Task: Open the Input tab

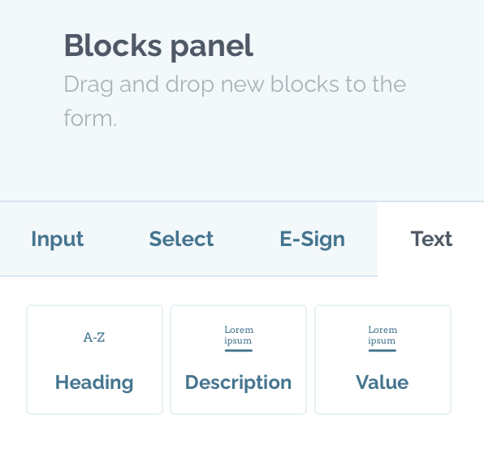Action: pyautogui.click(x=58, y=240)
